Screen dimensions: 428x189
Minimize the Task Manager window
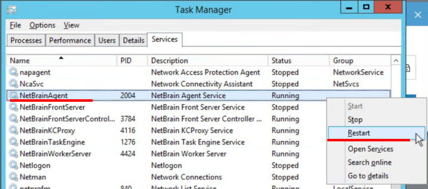click(349, 8)
